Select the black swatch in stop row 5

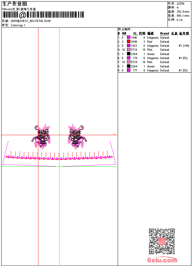(129, 54)
